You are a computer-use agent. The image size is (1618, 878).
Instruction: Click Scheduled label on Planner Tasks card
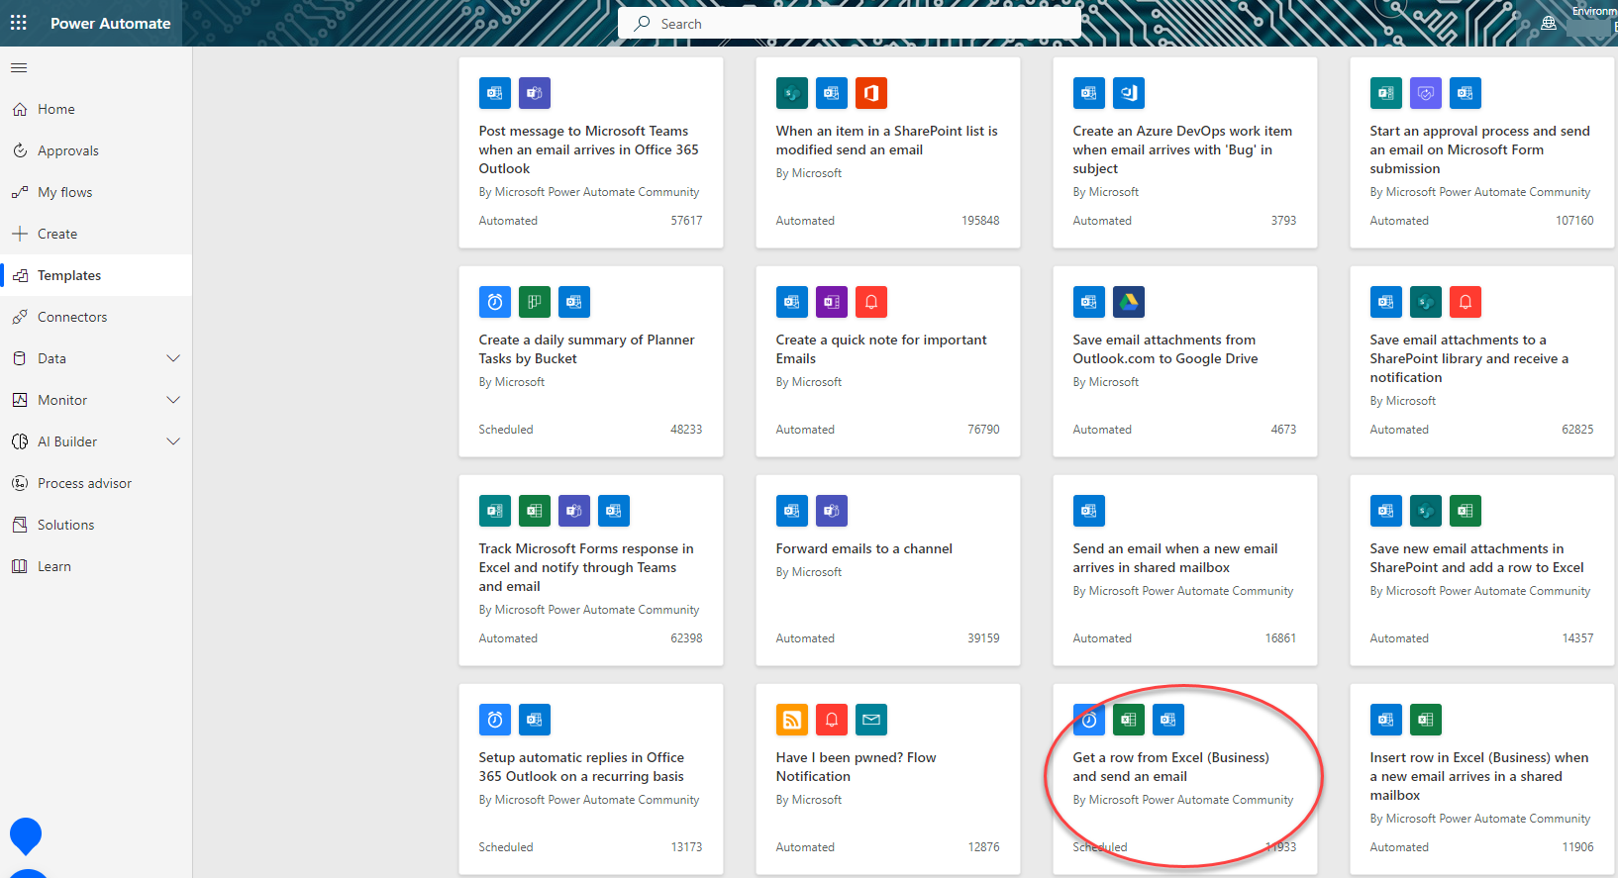[x=506, y=430]
